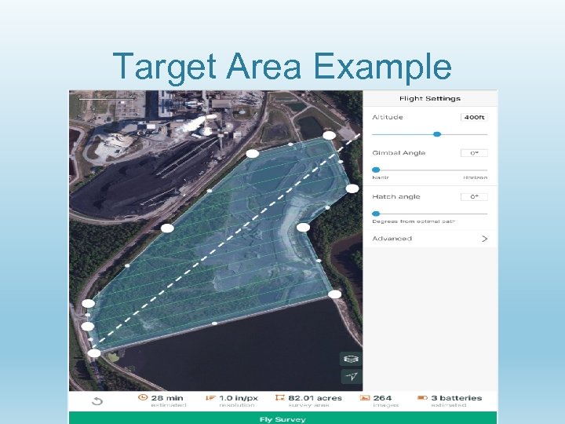This screenshot has height=424, width=565.
Task: Click the 'Hatch angle' label
Action: tap(396, 197)
